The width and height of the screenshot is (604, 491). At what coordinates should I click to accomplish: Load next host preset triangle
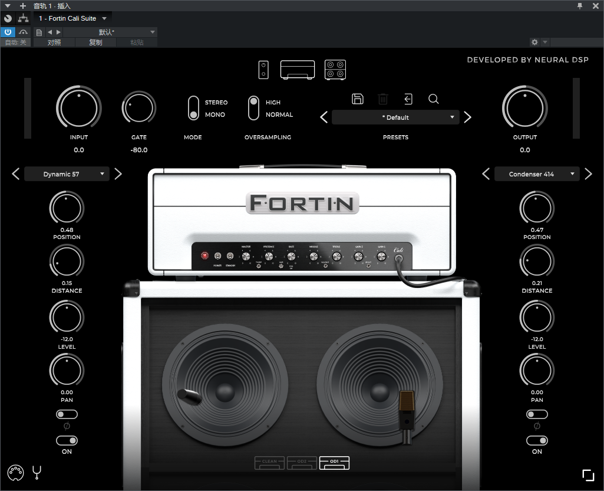click(58, 32)
